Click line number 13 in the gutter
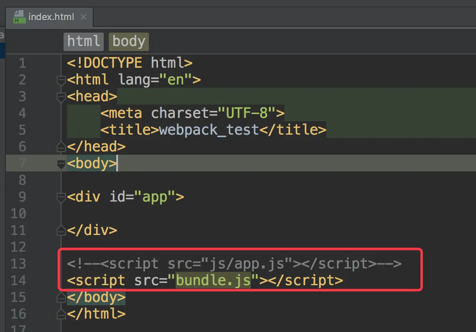This screenshot has height=332, width=476. tap(18, 264)
